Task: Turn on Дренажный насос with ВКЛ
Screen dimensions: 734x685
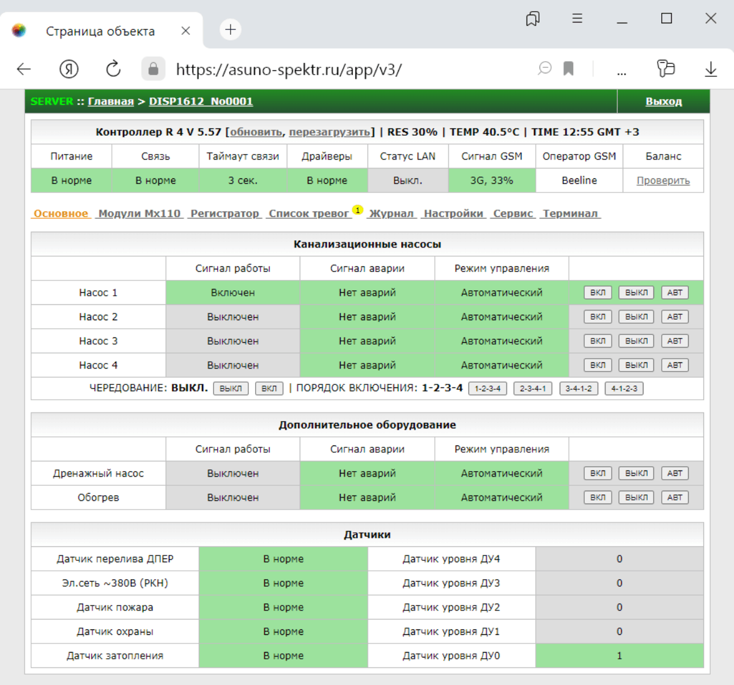Action: pyautogui.click(x=598, y=474)
